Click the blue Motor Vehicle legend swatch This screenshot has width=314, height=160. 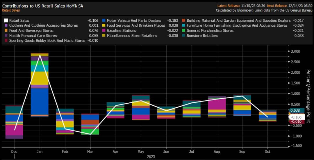[x=104, y=21]
